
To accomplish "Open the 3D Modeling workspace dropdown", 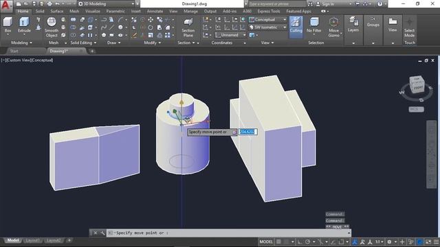I will coord(107,4).
